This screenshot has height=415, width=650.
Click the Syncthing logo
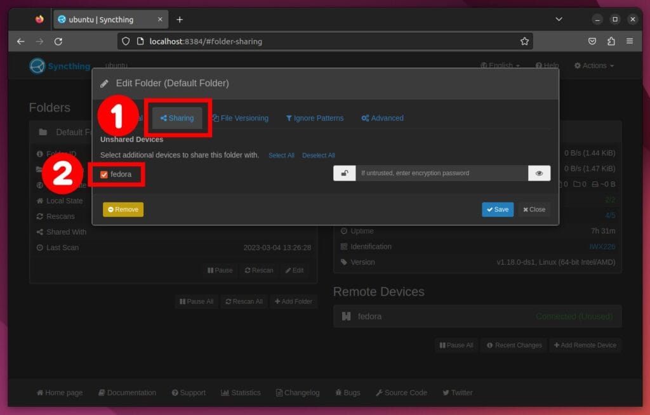click(x=60, y=66)
